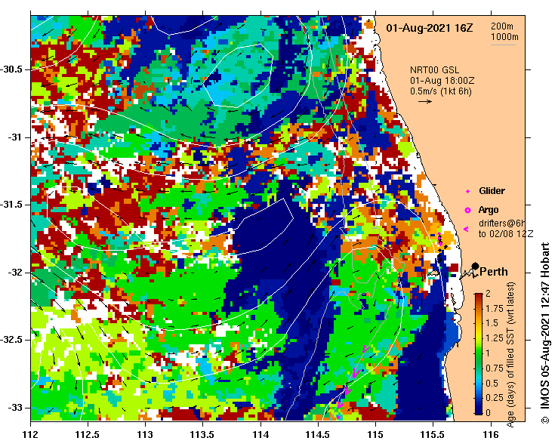This screenshot has width=558, height=447.
Task: Click the colorbar tick label 1.25
Action: pyautogui.click(x=495, y=338)
